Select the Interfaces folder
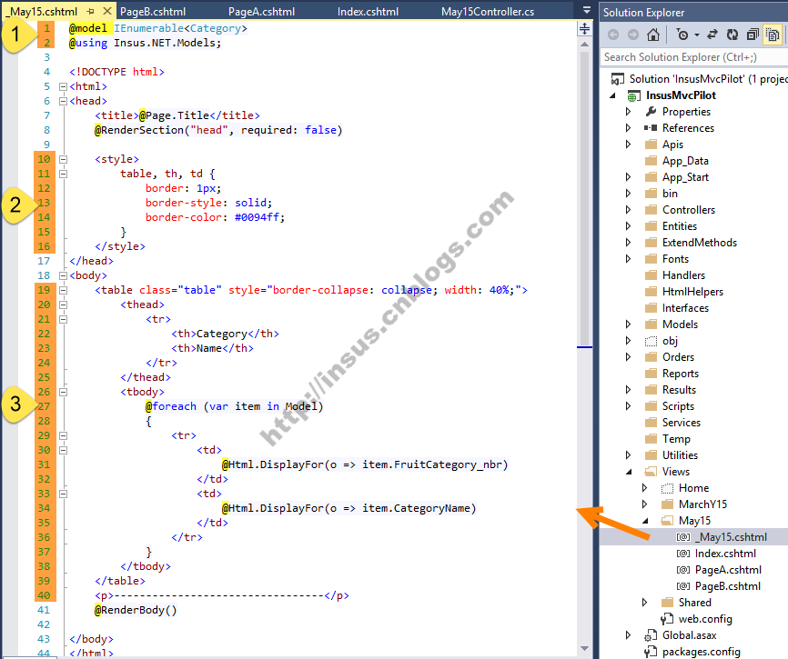Screen dimensions: 788x659 [685, 308]
